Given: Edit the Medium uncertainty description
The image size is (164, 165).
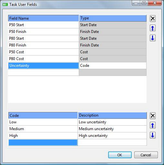Looking at the screenshot, I should click(112, 129).
